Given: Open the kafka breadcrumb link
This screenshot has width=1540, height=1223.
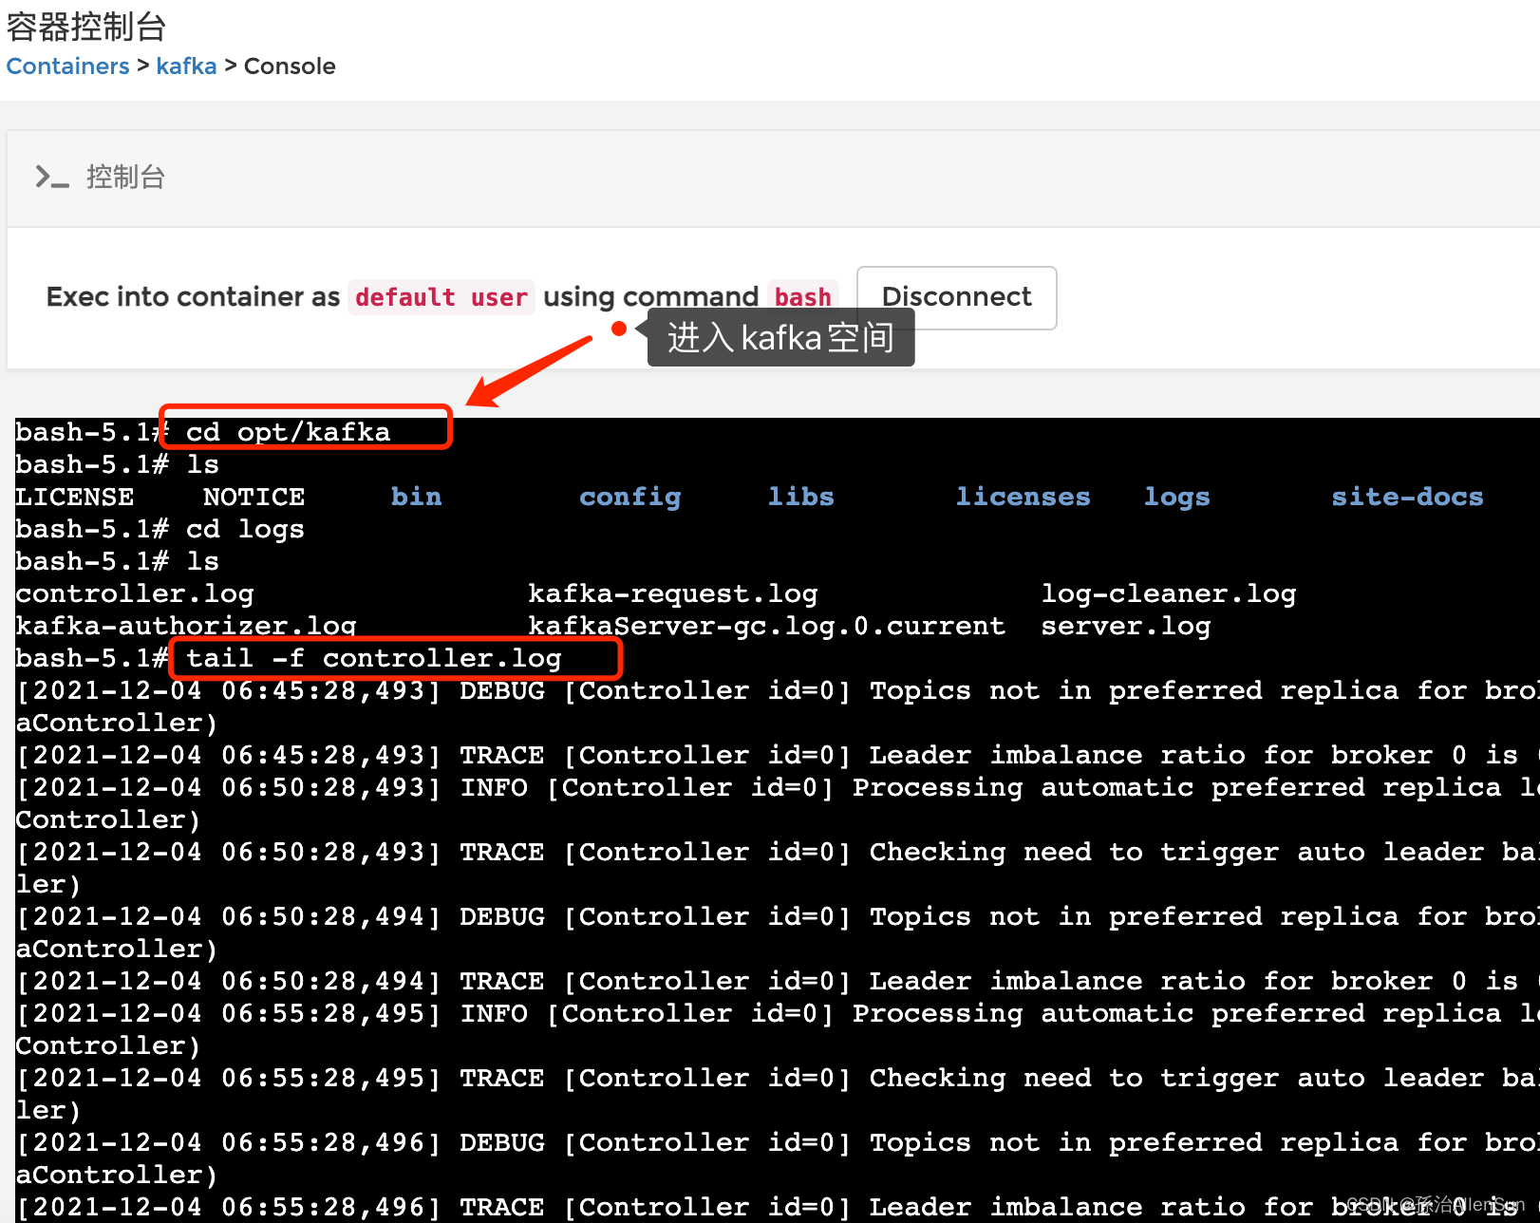Looking at the screenshot, I should [x=186, y=66].
